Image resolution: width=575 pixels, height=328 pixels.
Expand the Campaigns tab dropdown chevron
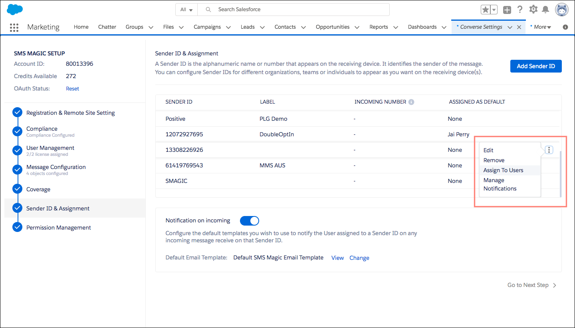click(x=228, y=27)
